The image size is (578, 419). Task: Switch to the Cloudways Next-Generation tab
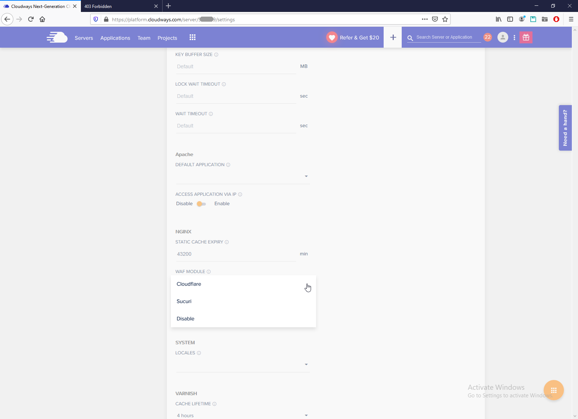click(40, 6)
